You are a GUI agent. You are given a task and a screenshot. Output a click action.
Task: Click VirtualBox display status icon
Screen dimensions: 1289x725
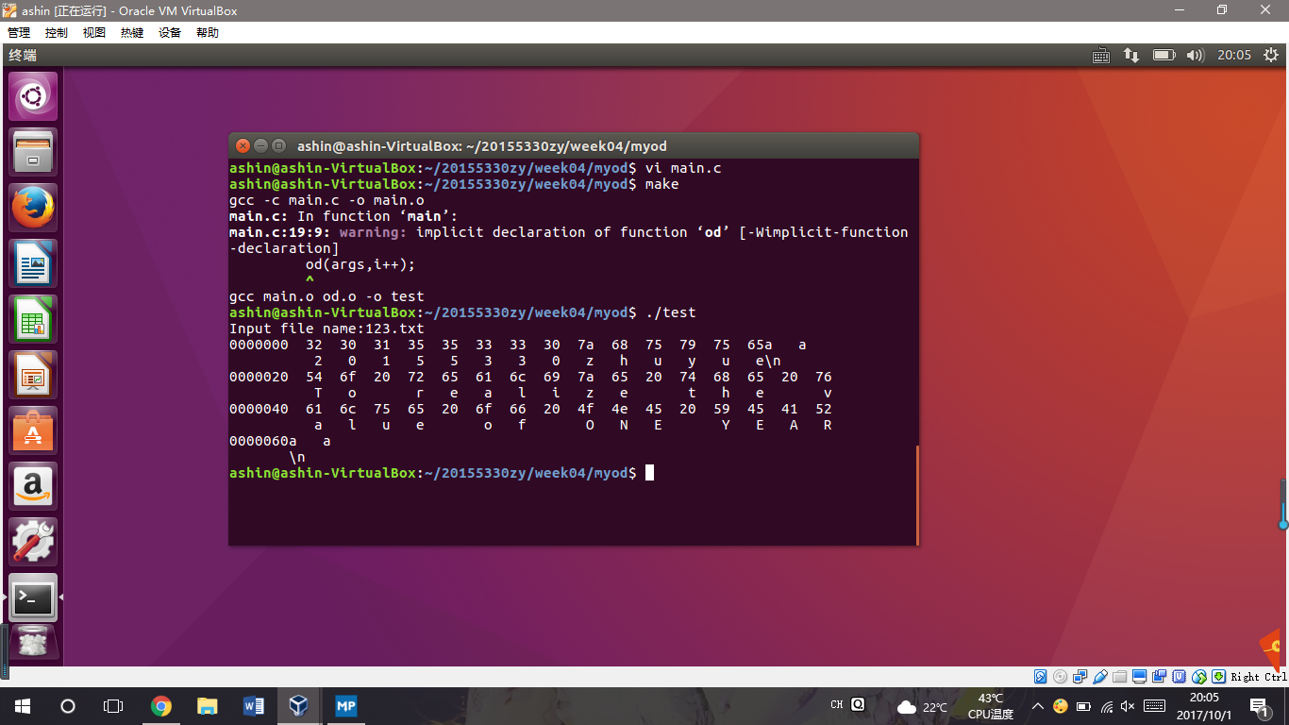1140,676
